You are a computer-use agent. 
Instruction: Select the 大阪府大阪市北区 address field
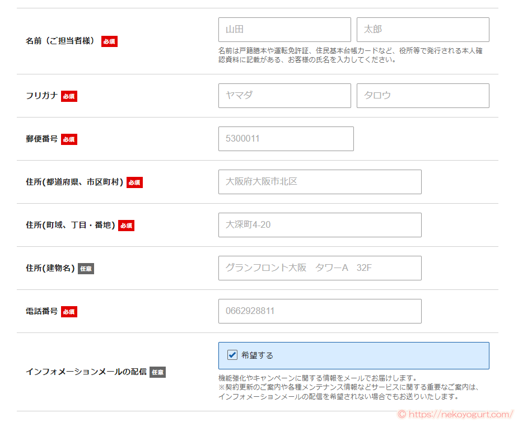[x=320, y=182]
